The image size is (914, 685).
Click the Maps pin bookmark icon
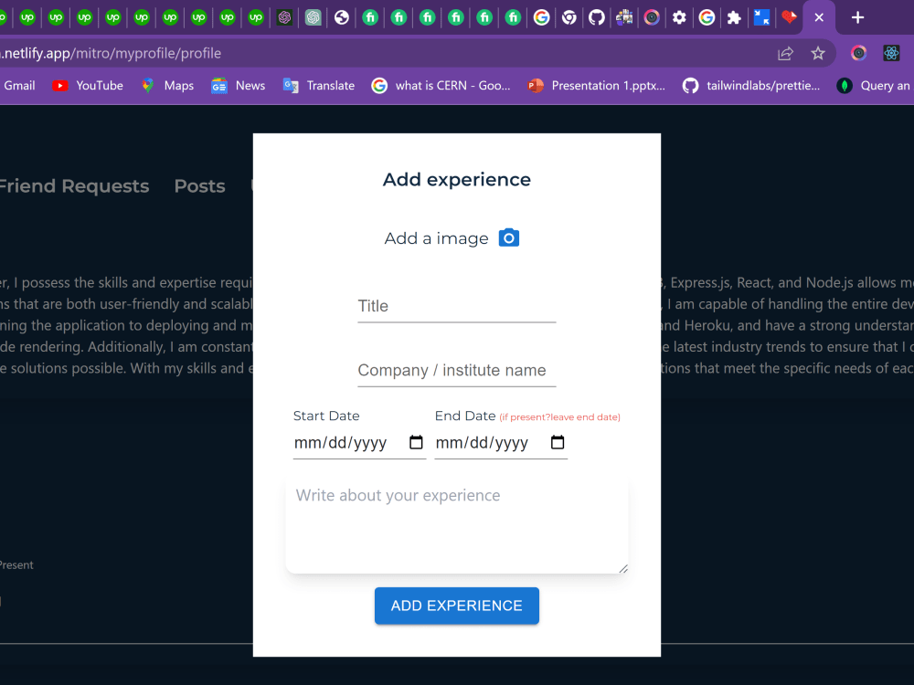tap(147, 86)
